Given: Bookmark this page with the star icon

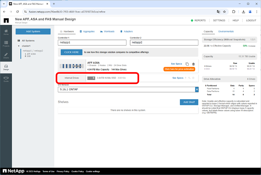Looking at the screenshot, I should pos(224,12).
